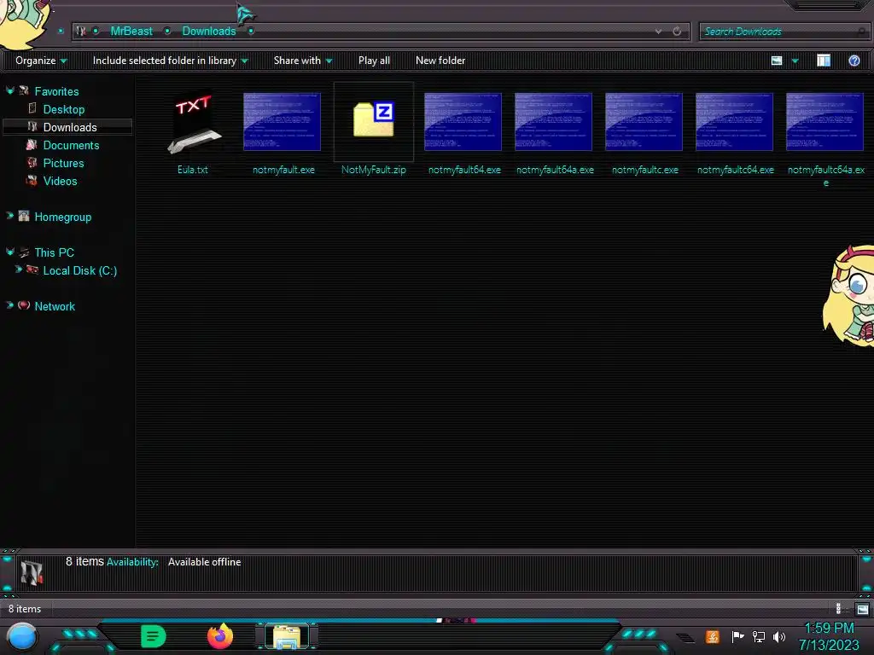The width and height of the screenshot is (874, 655).
Task: Open the Eula.txt file icon
Action: click(x=194, y=125)
